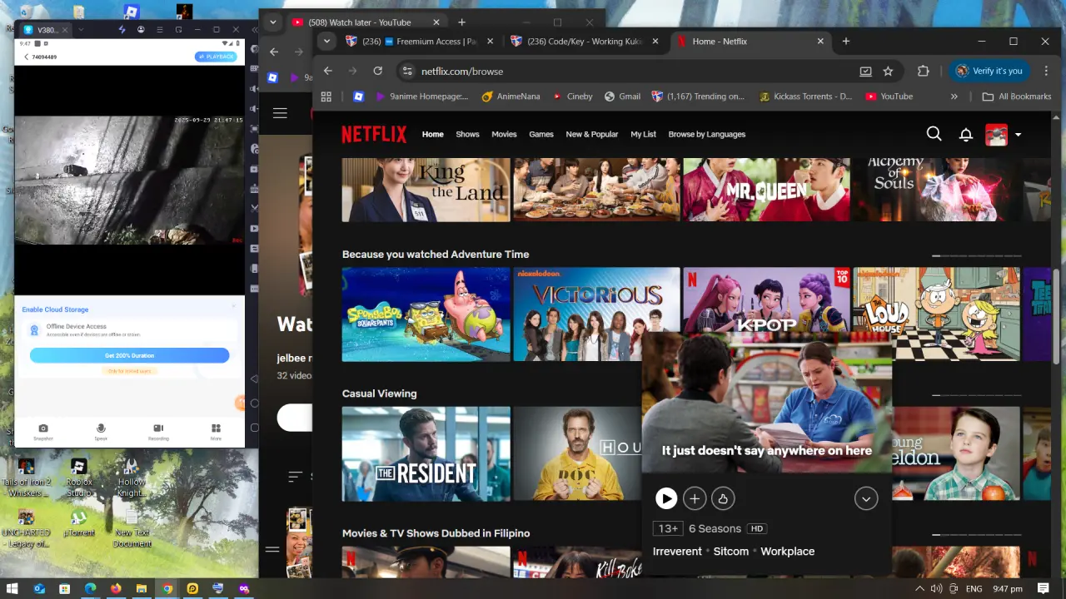Image resolution: width=1066 pixels, height=599 pixels.
Task: Select the Home - Netflix tab
Action: (x=750, y=41)
